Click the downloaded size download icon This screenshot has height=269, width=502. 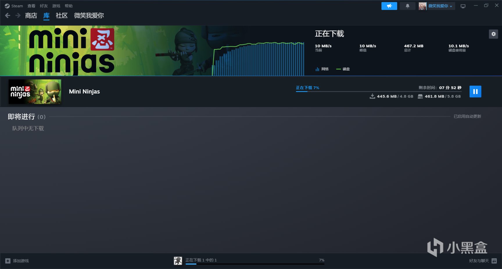click(x=372, y=96)
